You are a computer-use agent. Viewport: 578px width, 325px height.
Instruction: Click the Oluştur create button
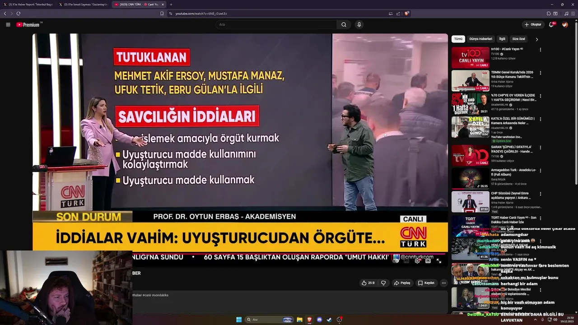[532, 24]
